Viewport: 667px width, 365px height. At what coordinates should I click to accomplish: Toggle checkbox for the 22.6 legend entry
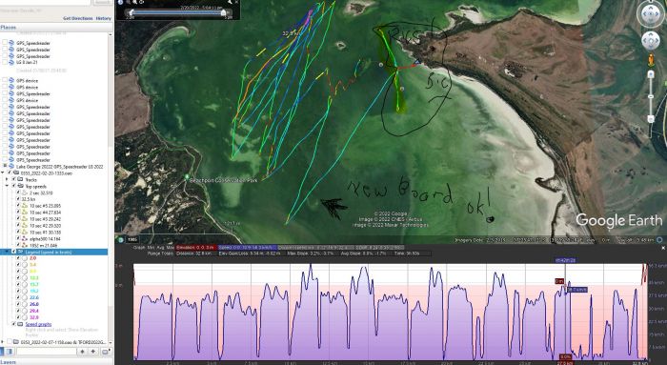pos(18,297)
